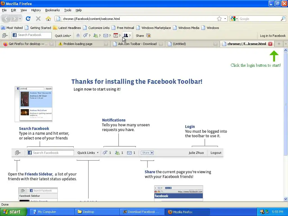This screenshot has height=216, width=288.
Task: Open Facebook messages envelope icon
Action: (x=106, y=35)
